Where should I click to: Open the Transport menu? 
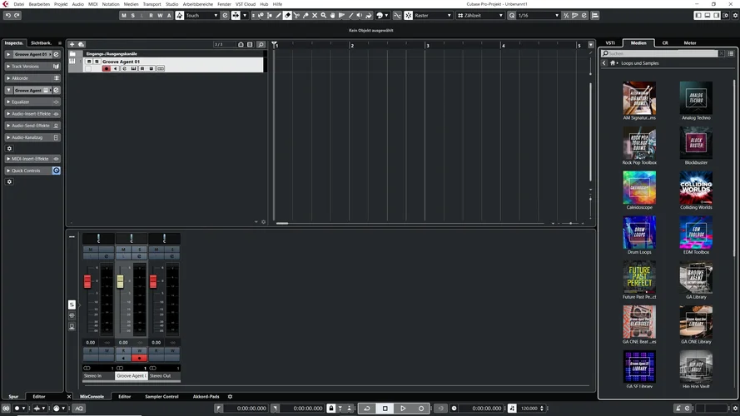tap(152, 4)
